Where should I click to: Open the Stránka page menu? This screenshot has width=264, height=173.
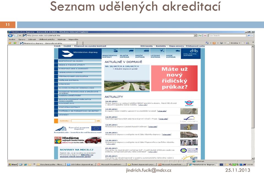click(233, 43)
